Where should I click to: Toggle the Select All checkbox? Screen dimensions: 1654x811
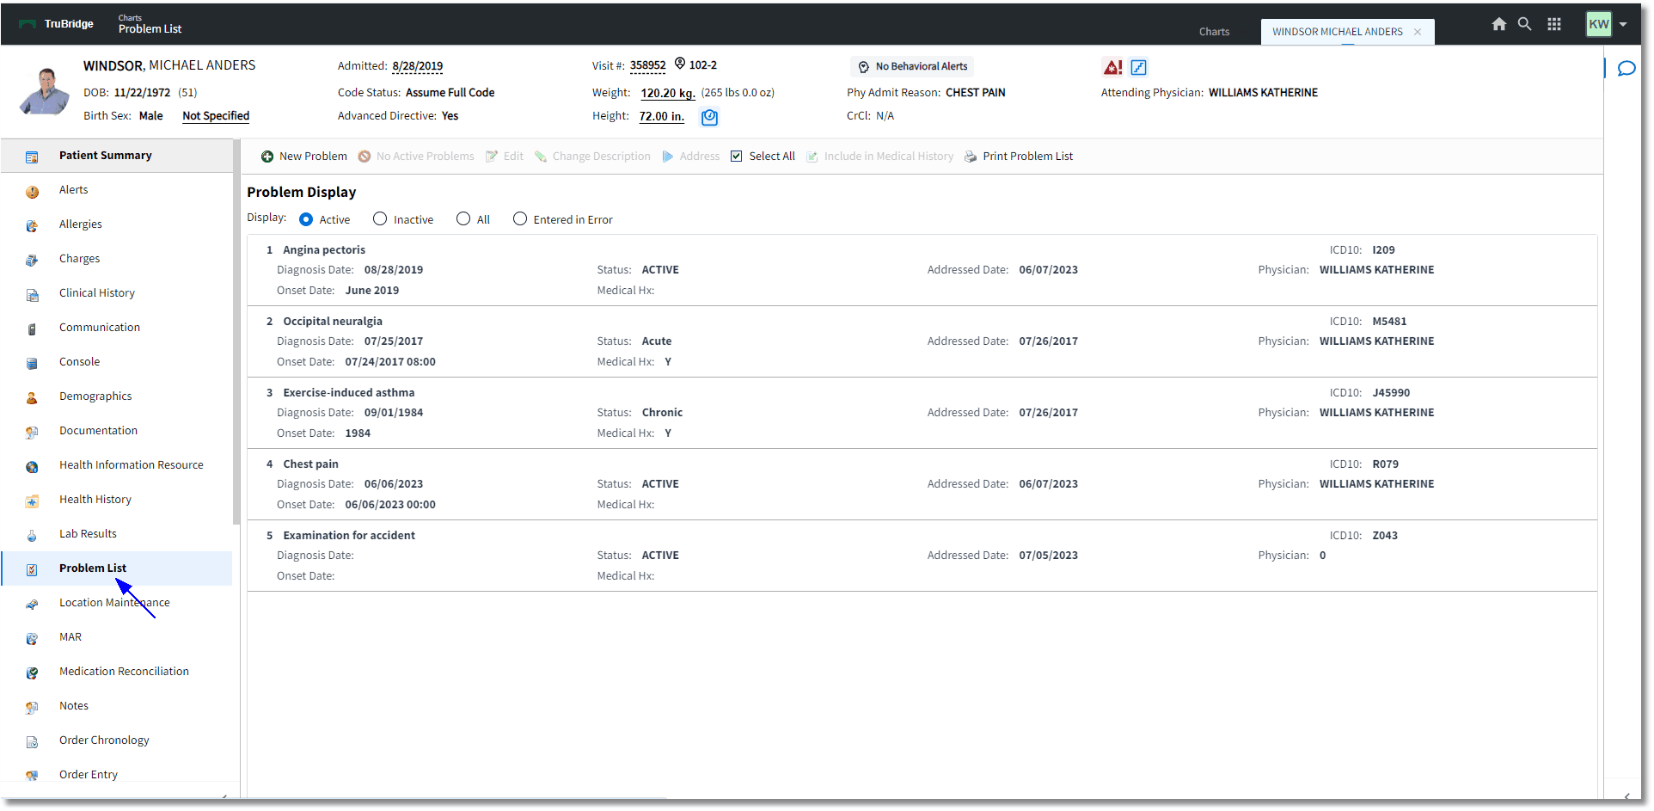click(737, 157)
